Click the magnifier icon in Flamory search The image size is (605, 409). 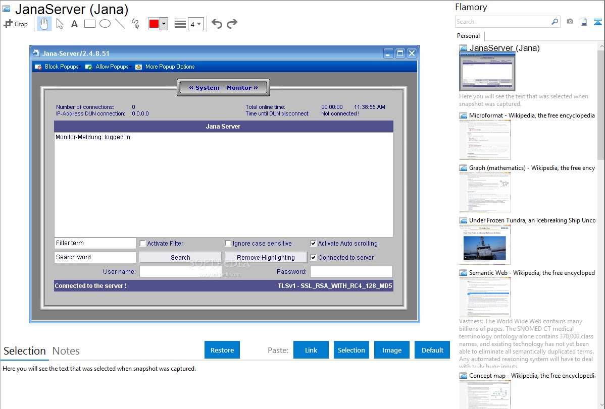pos(555,22)
